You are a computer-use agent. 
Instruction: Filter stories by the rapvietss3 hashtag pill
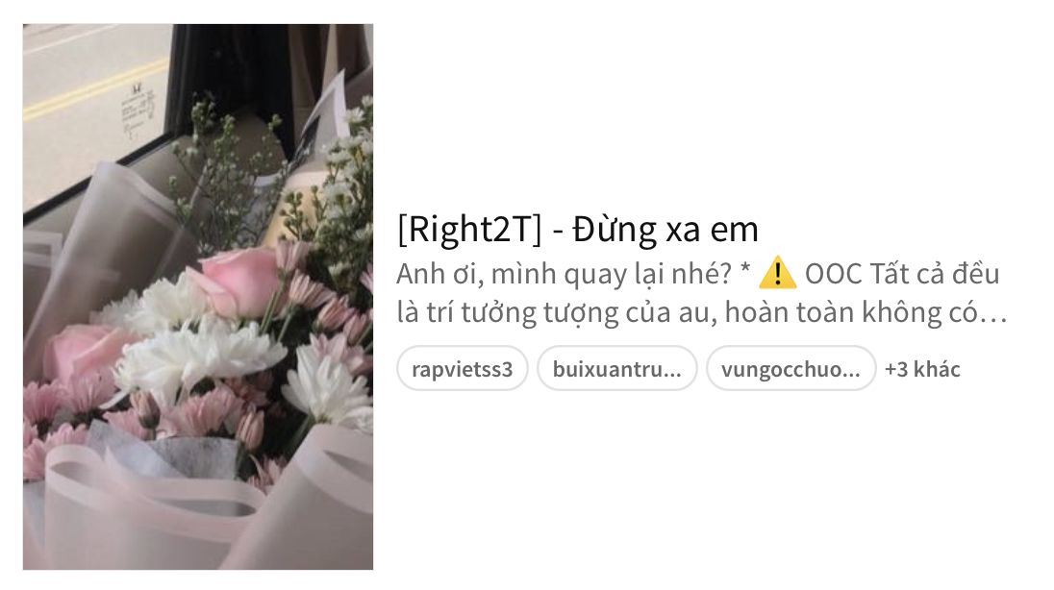pyautogui.click(x=462, y=368)
